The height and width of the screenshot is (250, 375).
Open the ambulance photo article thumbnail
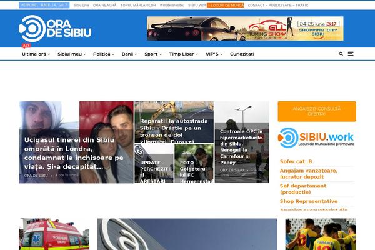(54, 234)
